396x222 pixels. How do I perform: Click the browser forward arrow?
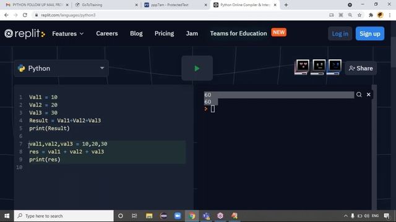(15, 15)
